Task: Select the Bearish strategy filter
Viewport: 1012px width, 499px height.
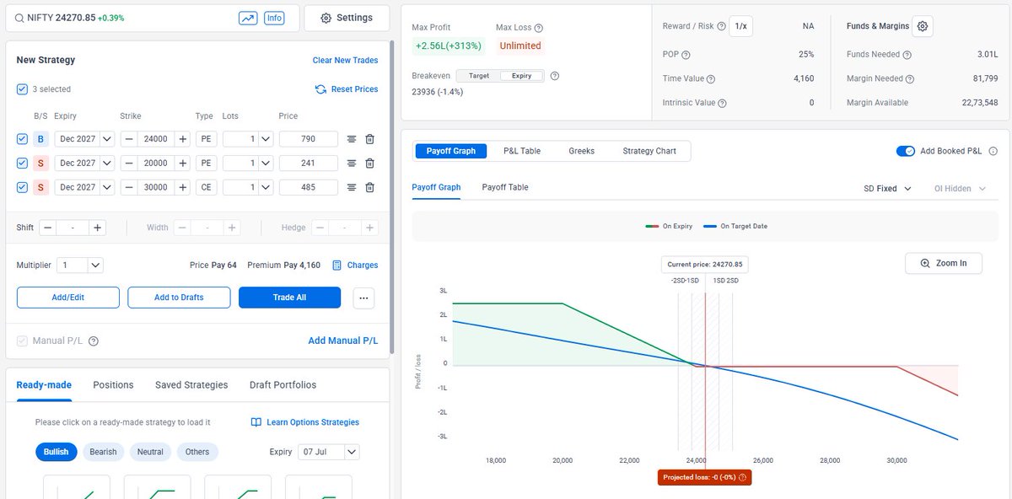Action: [103, 452]
